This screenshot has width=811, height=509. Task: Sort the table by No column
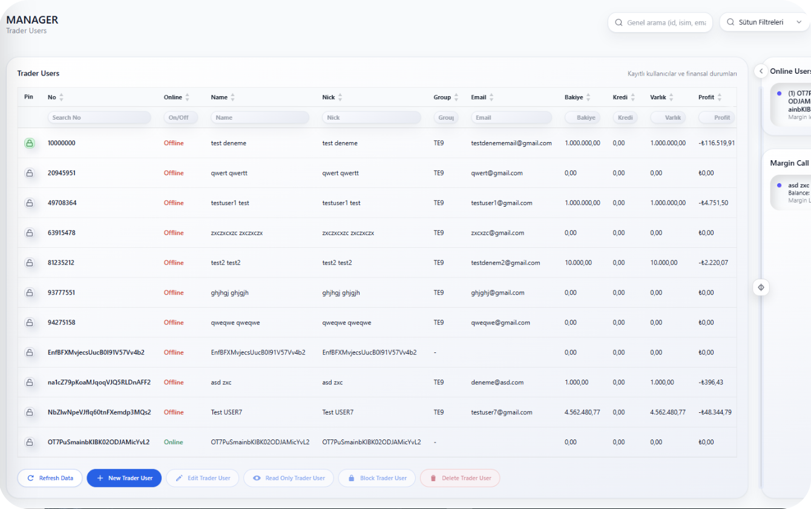61,97
